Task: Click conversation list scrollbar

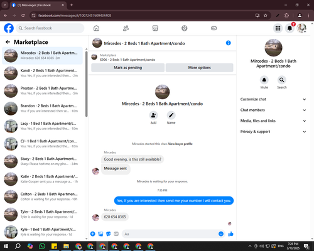Action: (x=87, y=83)
